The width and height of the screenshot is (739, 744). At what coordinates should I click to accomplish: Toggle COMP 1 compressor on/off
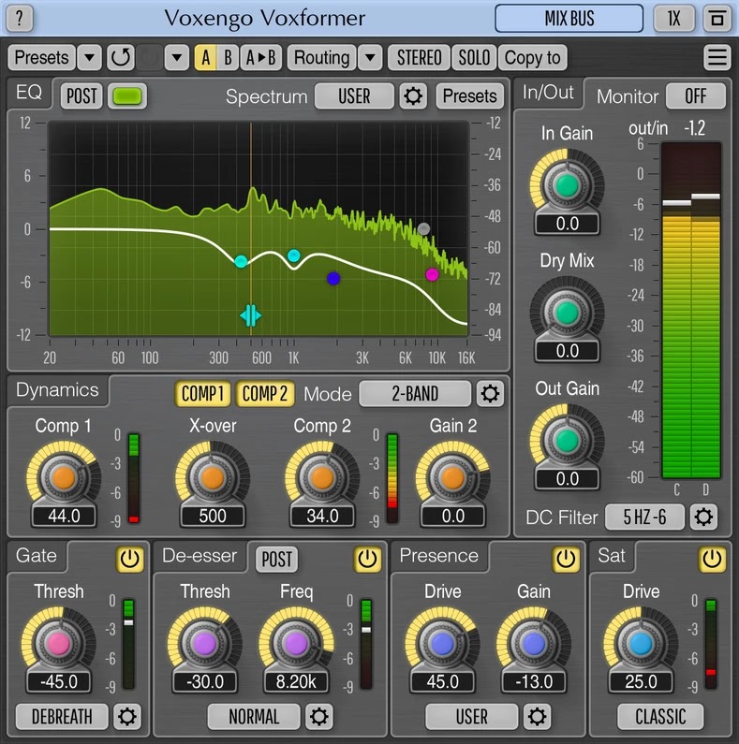[203, 394]
